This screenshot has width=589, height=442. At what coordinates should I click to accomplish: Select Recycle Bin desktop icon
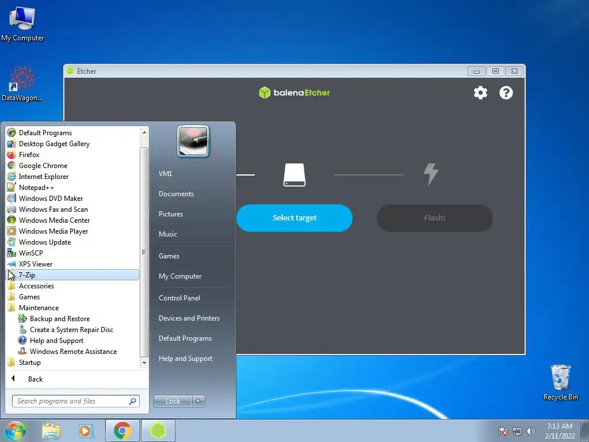560,383
